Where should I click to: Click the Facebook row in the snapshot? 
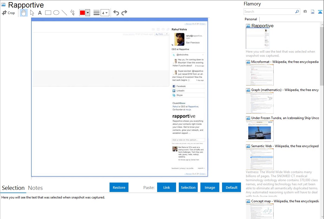(x=188, y=86)
